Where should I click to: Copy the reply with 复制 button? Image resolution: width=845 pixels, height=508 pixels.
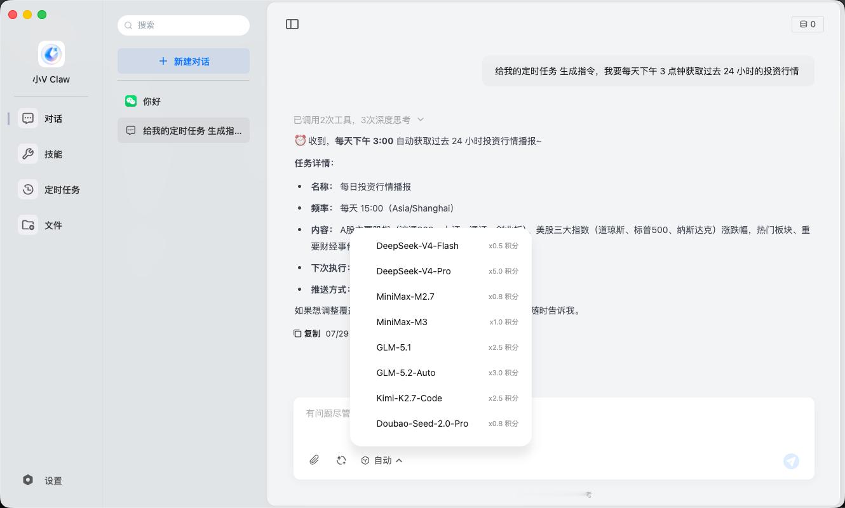pos(307,333)
